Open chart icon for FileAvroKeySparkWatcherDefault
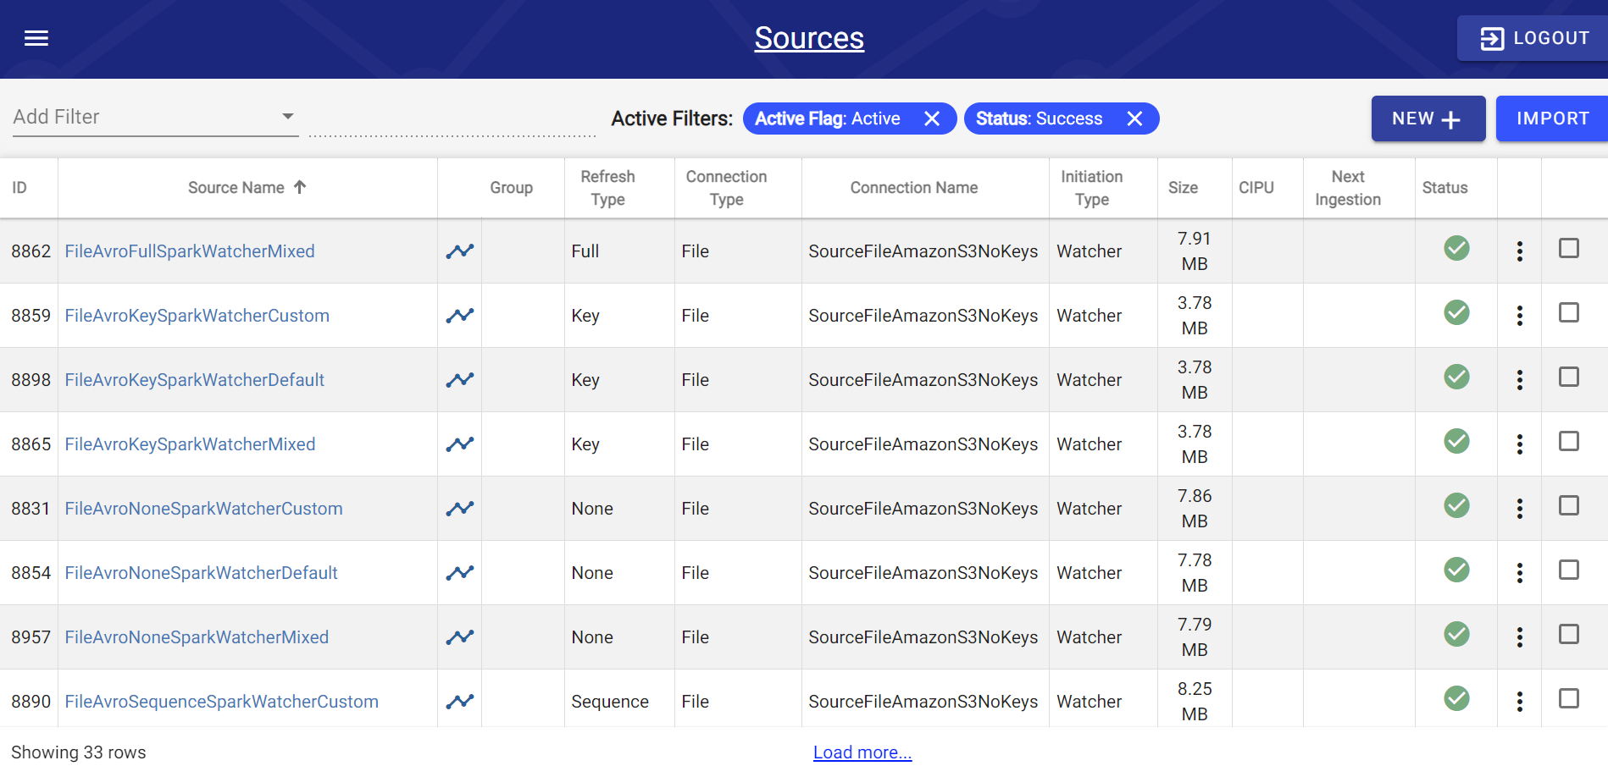This screenshot has width=1608, height=777. pos(460,380)
